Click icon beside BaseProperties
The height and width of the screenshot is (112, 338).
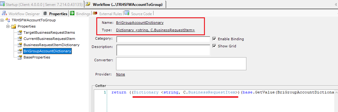click(19, 57)
